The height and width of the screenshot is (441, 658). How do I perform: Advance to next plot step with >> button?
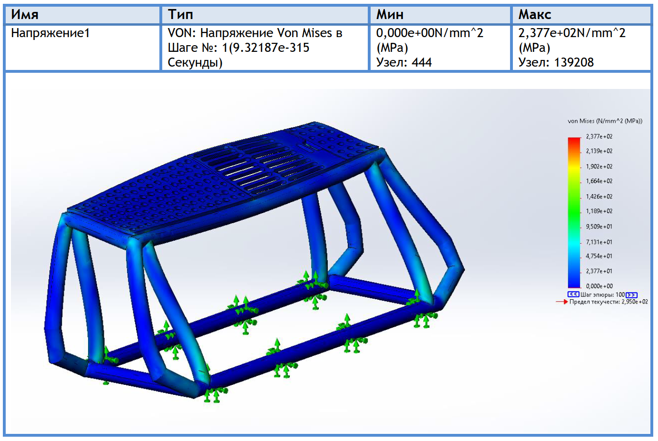(631, 295)
